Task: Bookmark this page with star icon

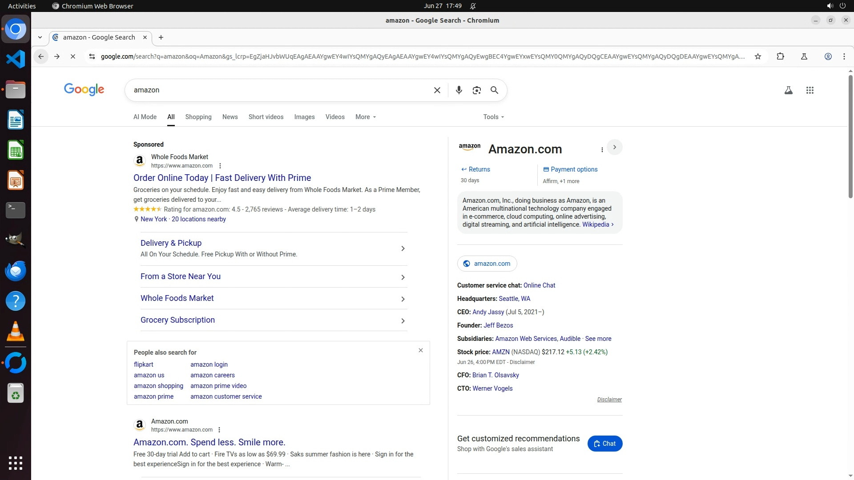Action: tap(758, 56)
